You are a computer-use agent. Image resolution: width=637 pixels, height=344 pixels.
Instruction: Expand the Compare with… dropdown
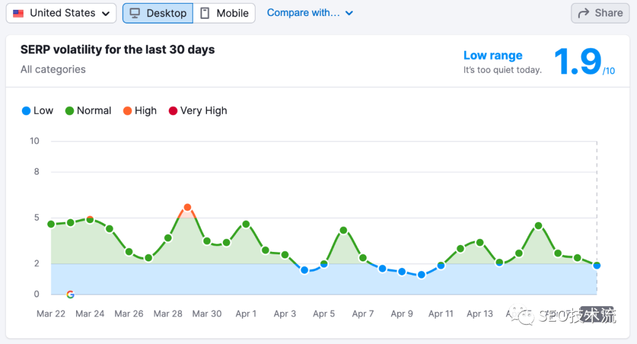[x=303, y=12]
